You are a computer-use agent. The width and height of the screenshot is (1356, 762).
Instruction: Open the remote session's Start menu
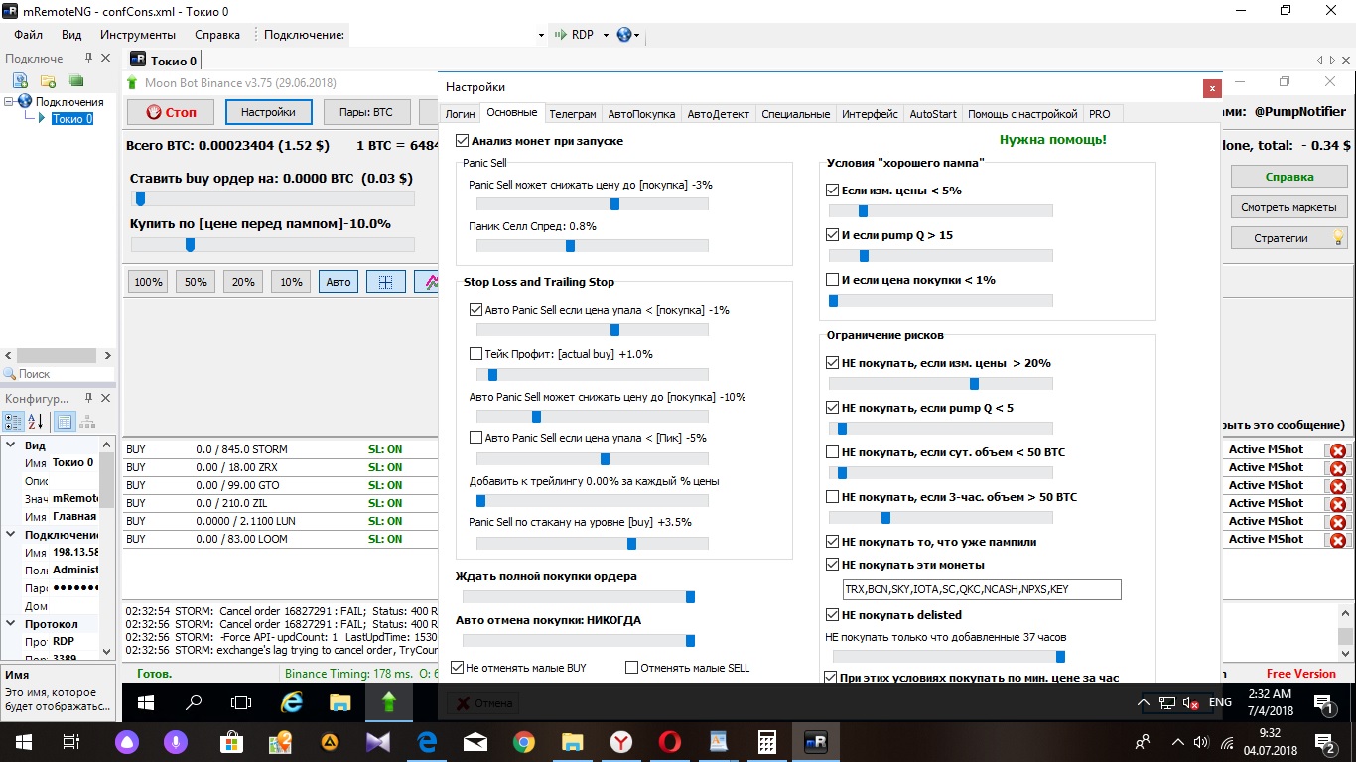tap(145, 702)
